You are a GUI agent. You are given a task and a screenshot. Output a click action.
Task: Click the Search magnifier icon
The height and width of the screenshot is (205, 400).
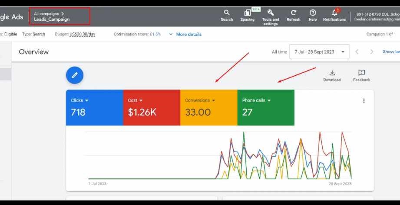point(227,13)
